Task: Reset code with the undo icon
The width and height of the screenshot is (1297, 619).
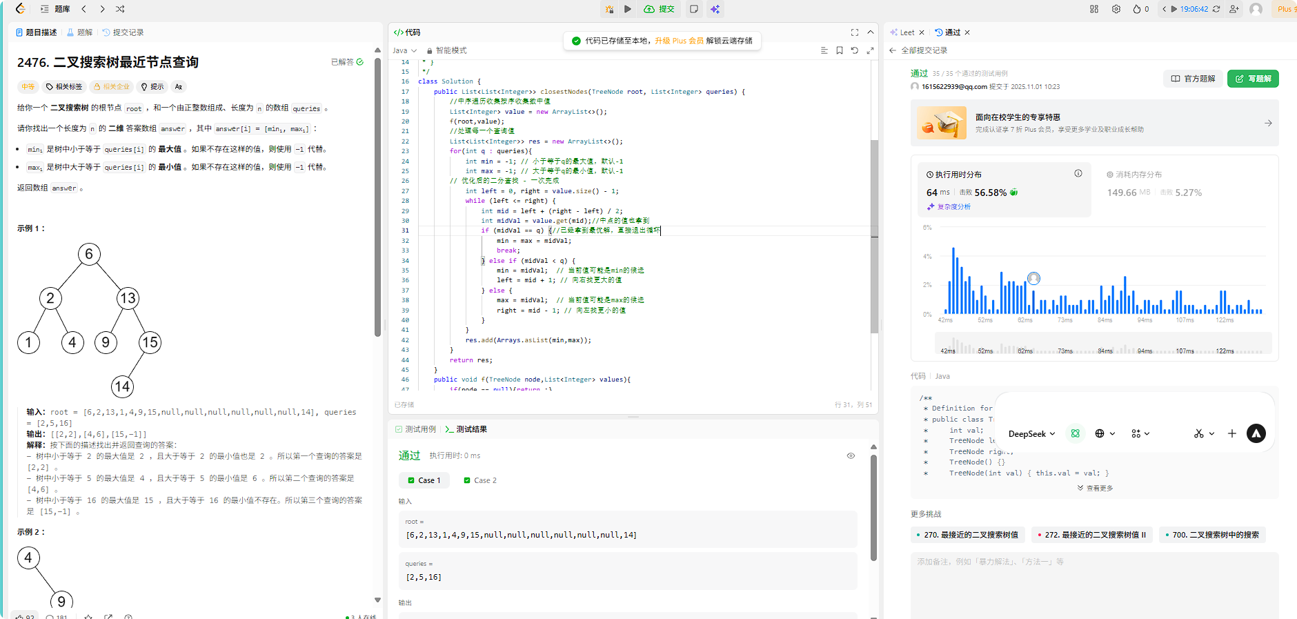Action: coord(855,50)
